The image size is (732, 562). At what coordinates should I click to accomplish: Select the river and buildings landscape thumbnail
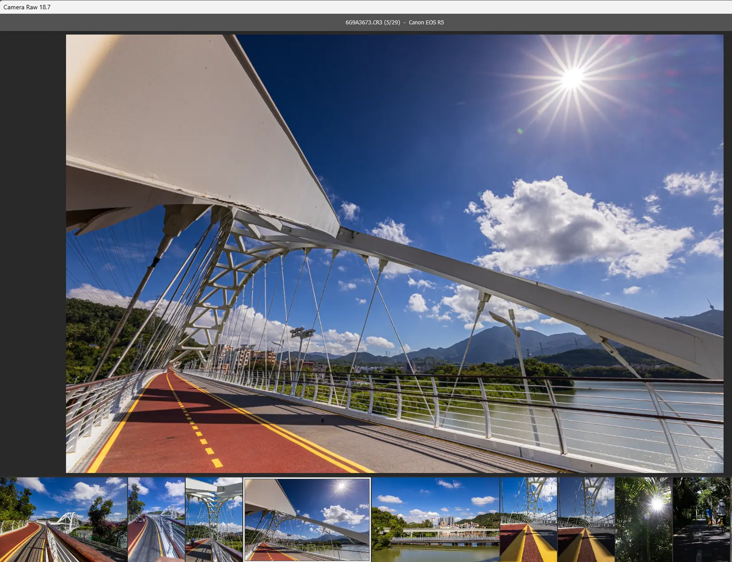[436, 519]
